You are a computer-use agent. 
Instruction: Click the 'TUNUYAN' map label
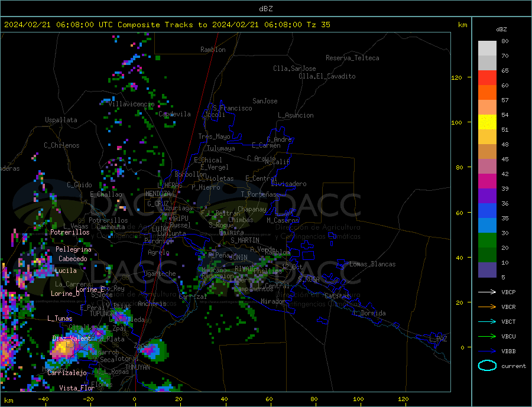click(137, 367)
